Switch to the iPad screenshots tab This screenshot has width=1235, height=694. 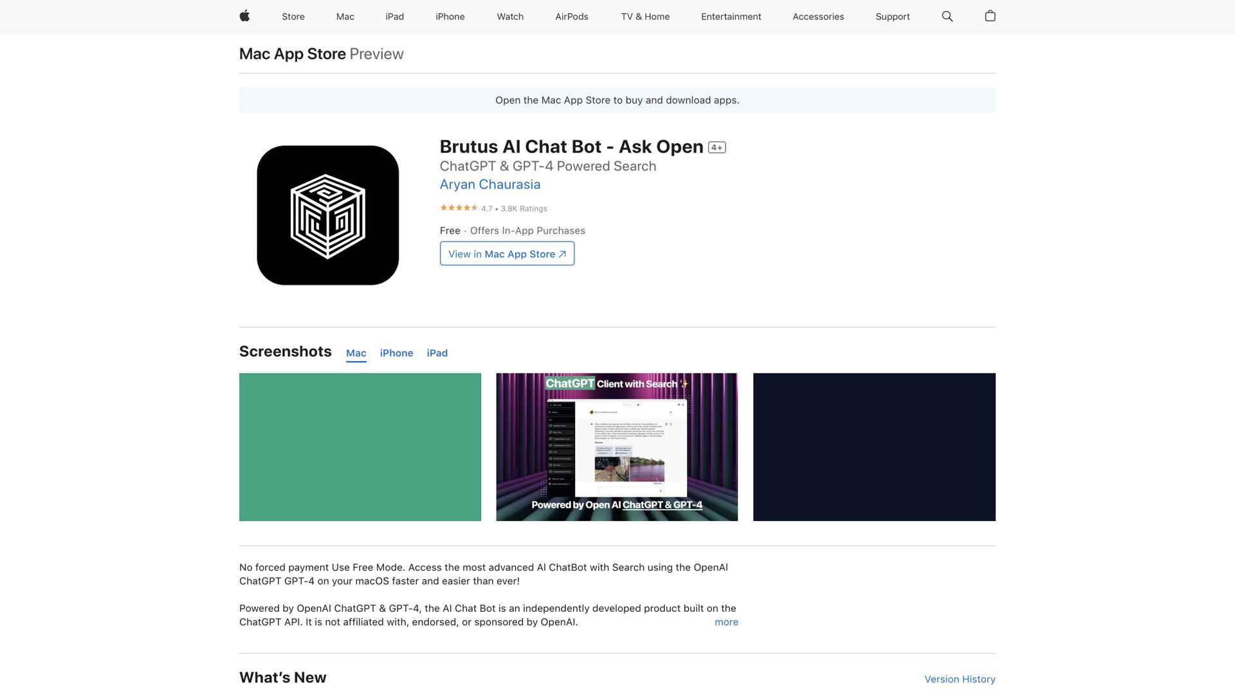pyautogui.click(x=437, y=353)
